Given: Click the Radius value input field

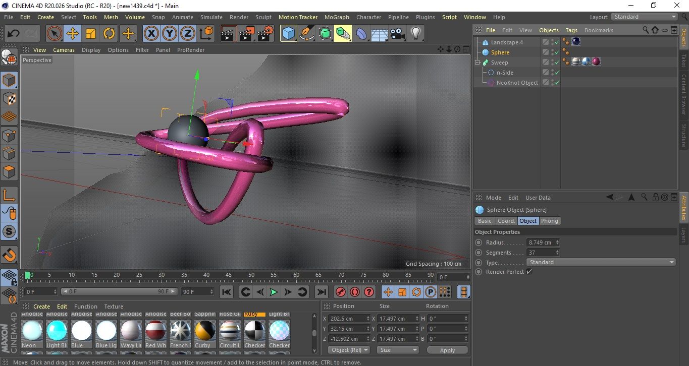Looking at the screenshot, I should coord(540,242).
